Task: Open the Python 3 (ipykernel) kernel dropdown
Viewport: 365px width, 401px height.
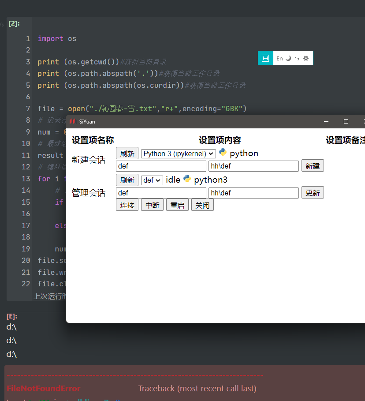Action: click(179, 154)
